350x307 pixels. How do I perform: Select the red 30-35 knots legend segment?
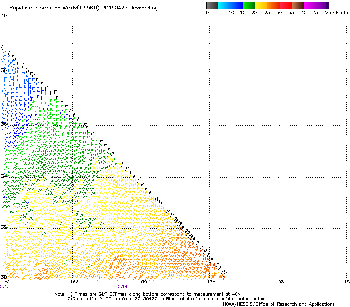286,6
